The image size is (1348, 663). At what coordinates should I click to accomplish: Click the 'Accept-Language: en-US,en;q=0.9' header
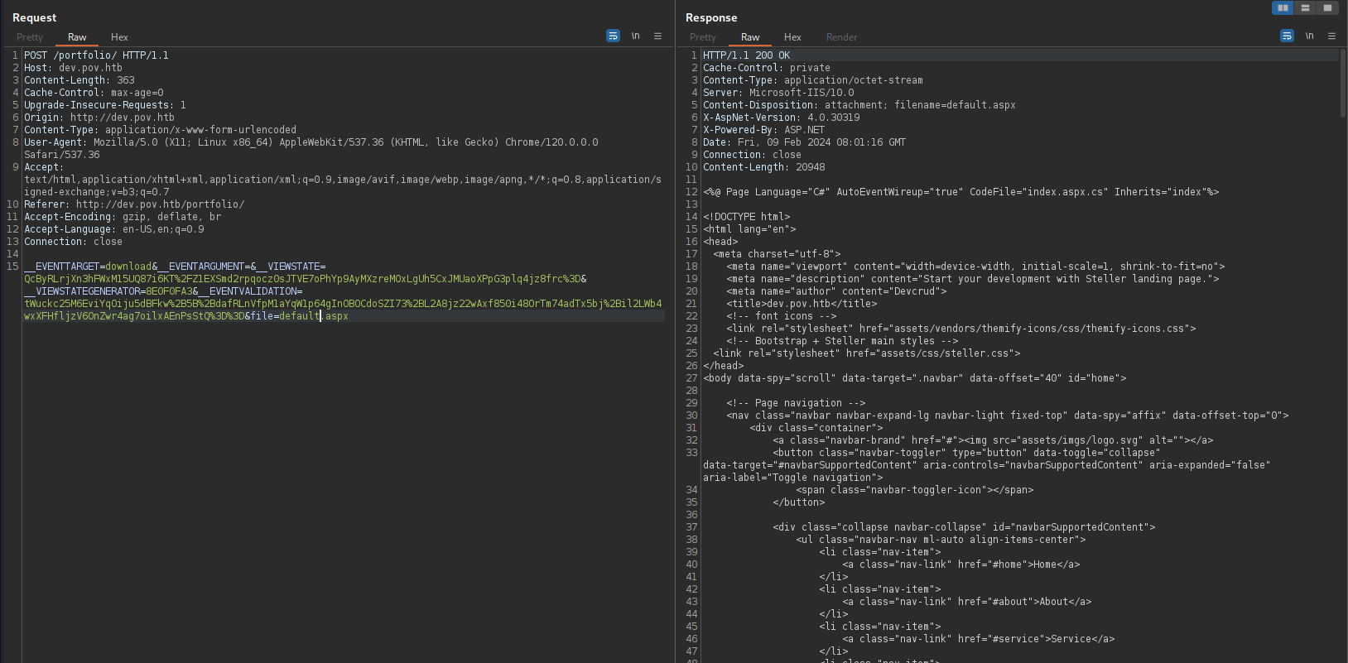114,229
